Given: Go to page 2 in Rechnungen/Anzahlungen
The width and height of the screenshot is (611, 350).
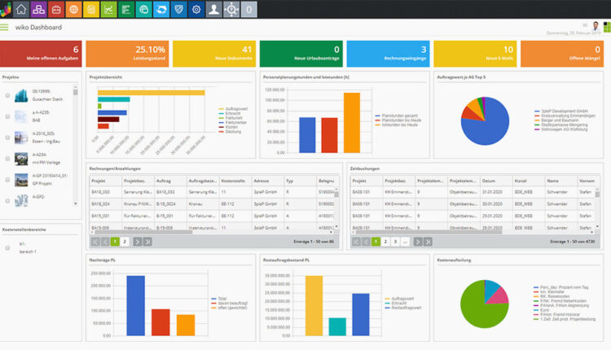Looking at the screenshot, I should pyautogui.click(x=125, y=242).
